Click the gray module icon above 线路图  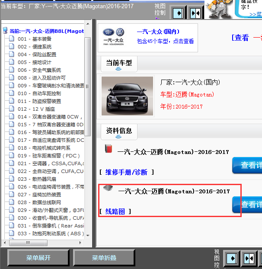108,188
